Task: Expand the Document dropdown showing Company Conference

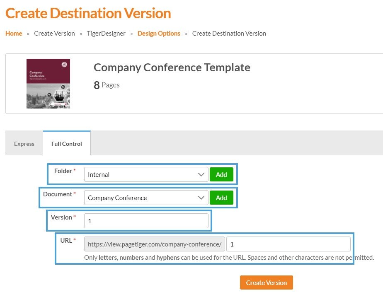Action: (146, 198)
